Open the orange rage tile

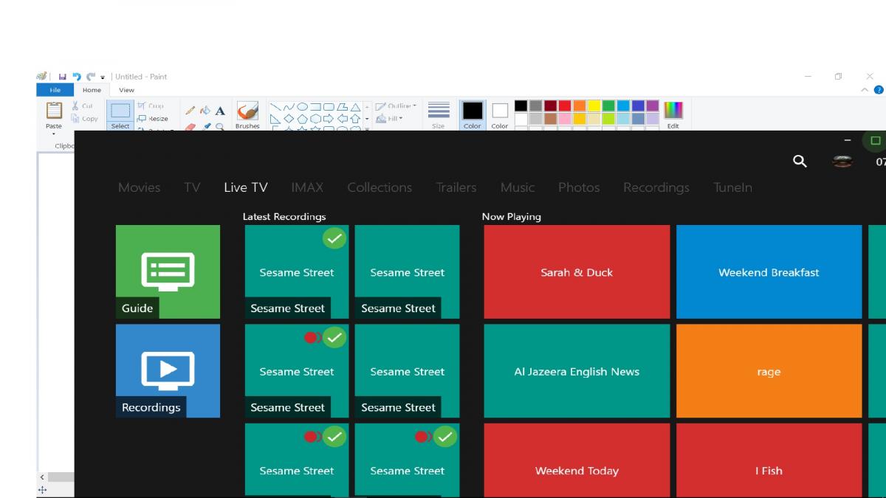769,370
